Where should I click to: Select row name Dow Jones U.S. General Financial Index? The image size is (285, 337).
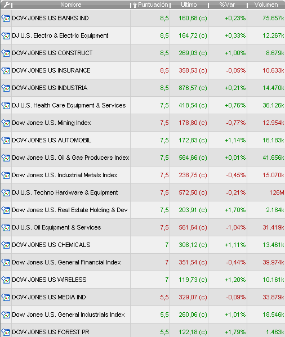click(66, 262)
